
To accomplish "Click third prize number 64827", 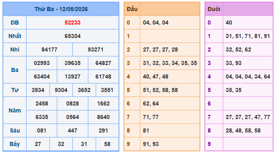I will tap(103, 63).
